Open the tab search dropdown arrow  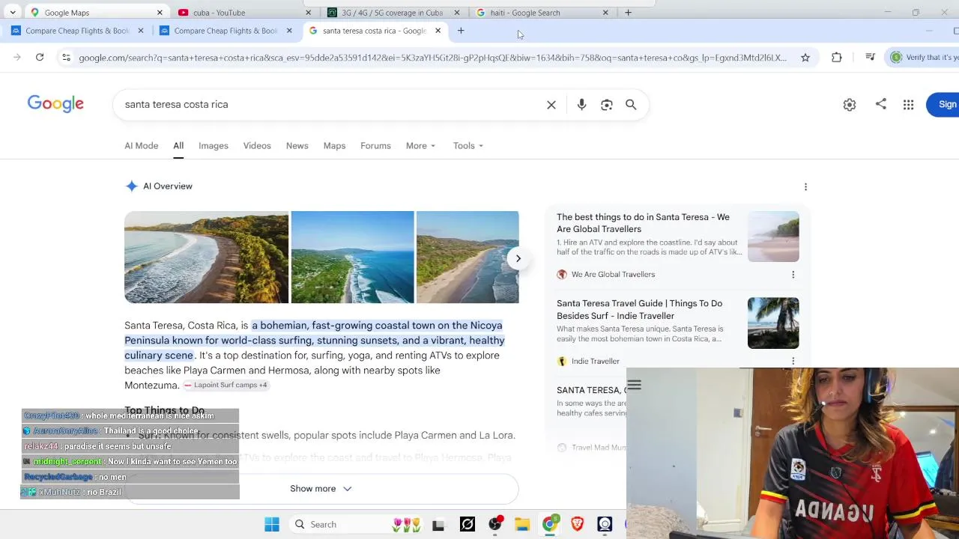[13, 13]
